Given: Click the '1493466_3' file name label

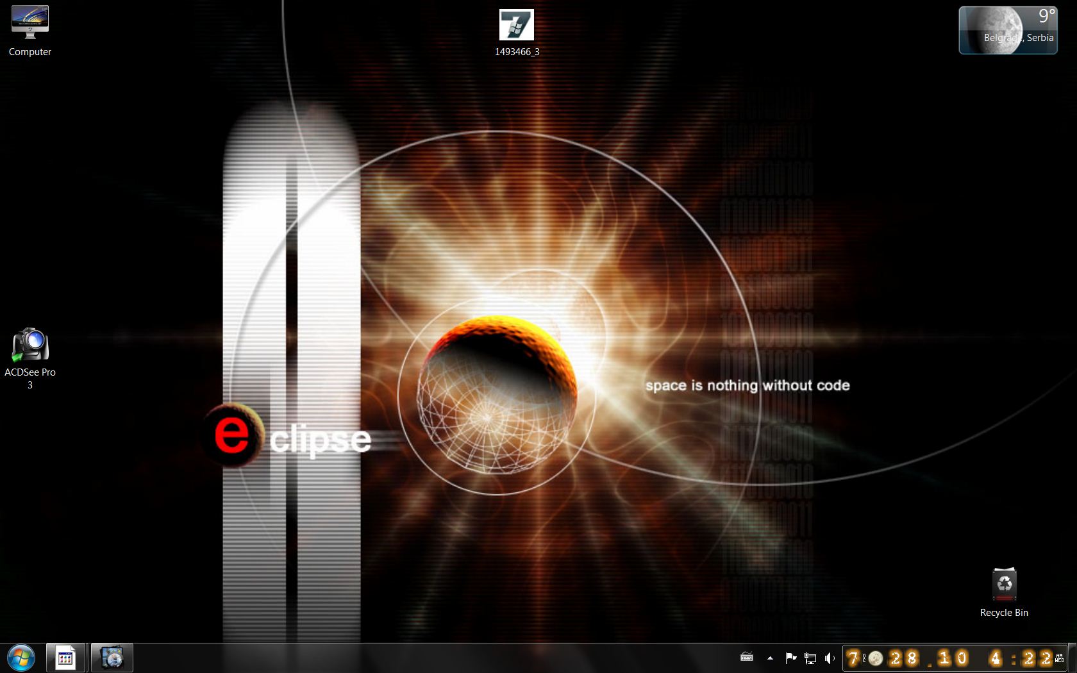Looking at the screenshot, I should point(517,52).
